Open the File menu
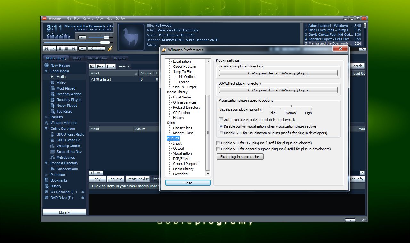Viewport: 410px width, 243px height. coord(69,19)
